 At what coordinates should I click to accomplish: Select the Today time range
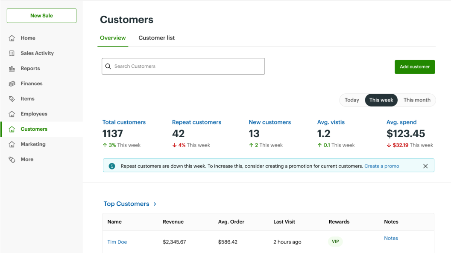352,100
